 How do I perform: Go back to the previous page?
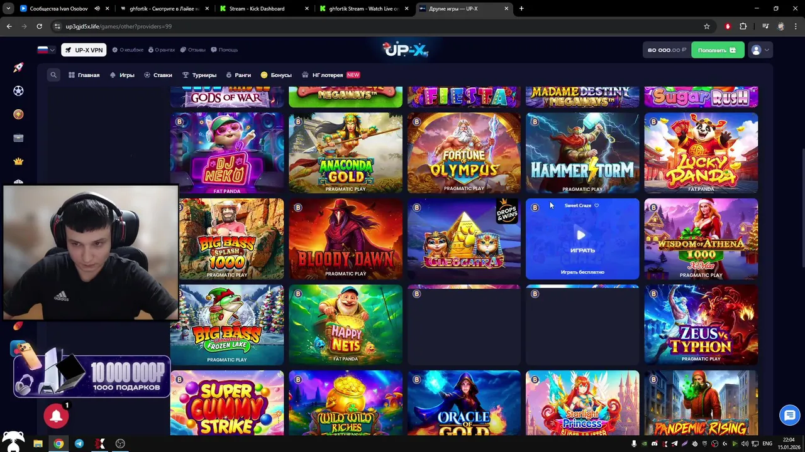(x=9, y=26)
